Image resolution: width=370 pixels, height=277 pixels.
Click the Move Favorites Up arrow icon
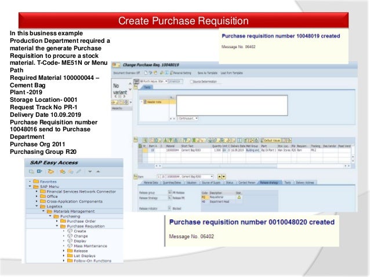(98, 171)
